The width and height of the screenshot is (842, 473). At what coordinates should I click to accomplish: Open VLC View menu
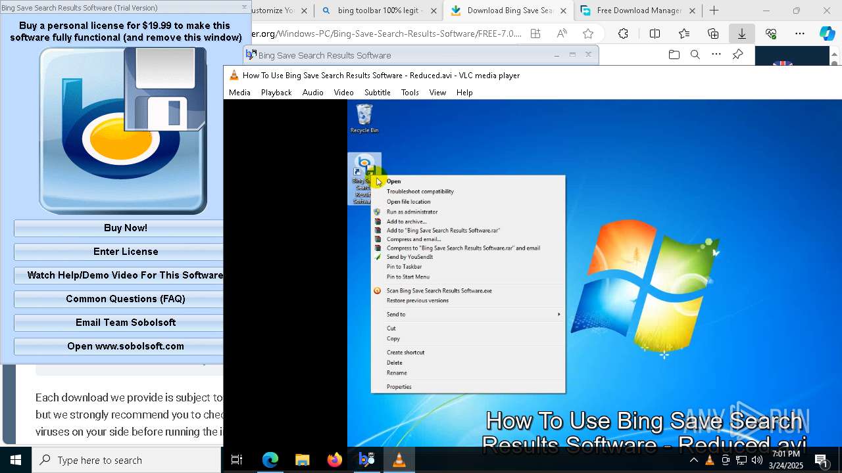(437, 93)
